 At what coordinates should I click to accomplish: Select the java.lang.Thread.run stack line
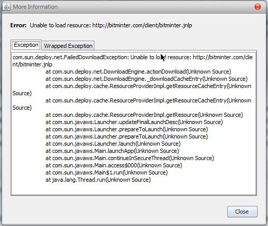pos(98,180)
